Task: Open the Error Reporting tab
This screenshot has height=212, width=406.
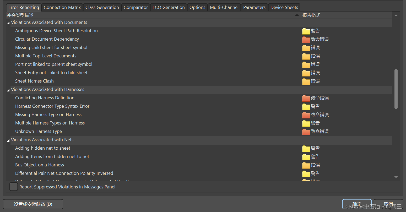Action: pyautogui.click(x=24, y=7)
